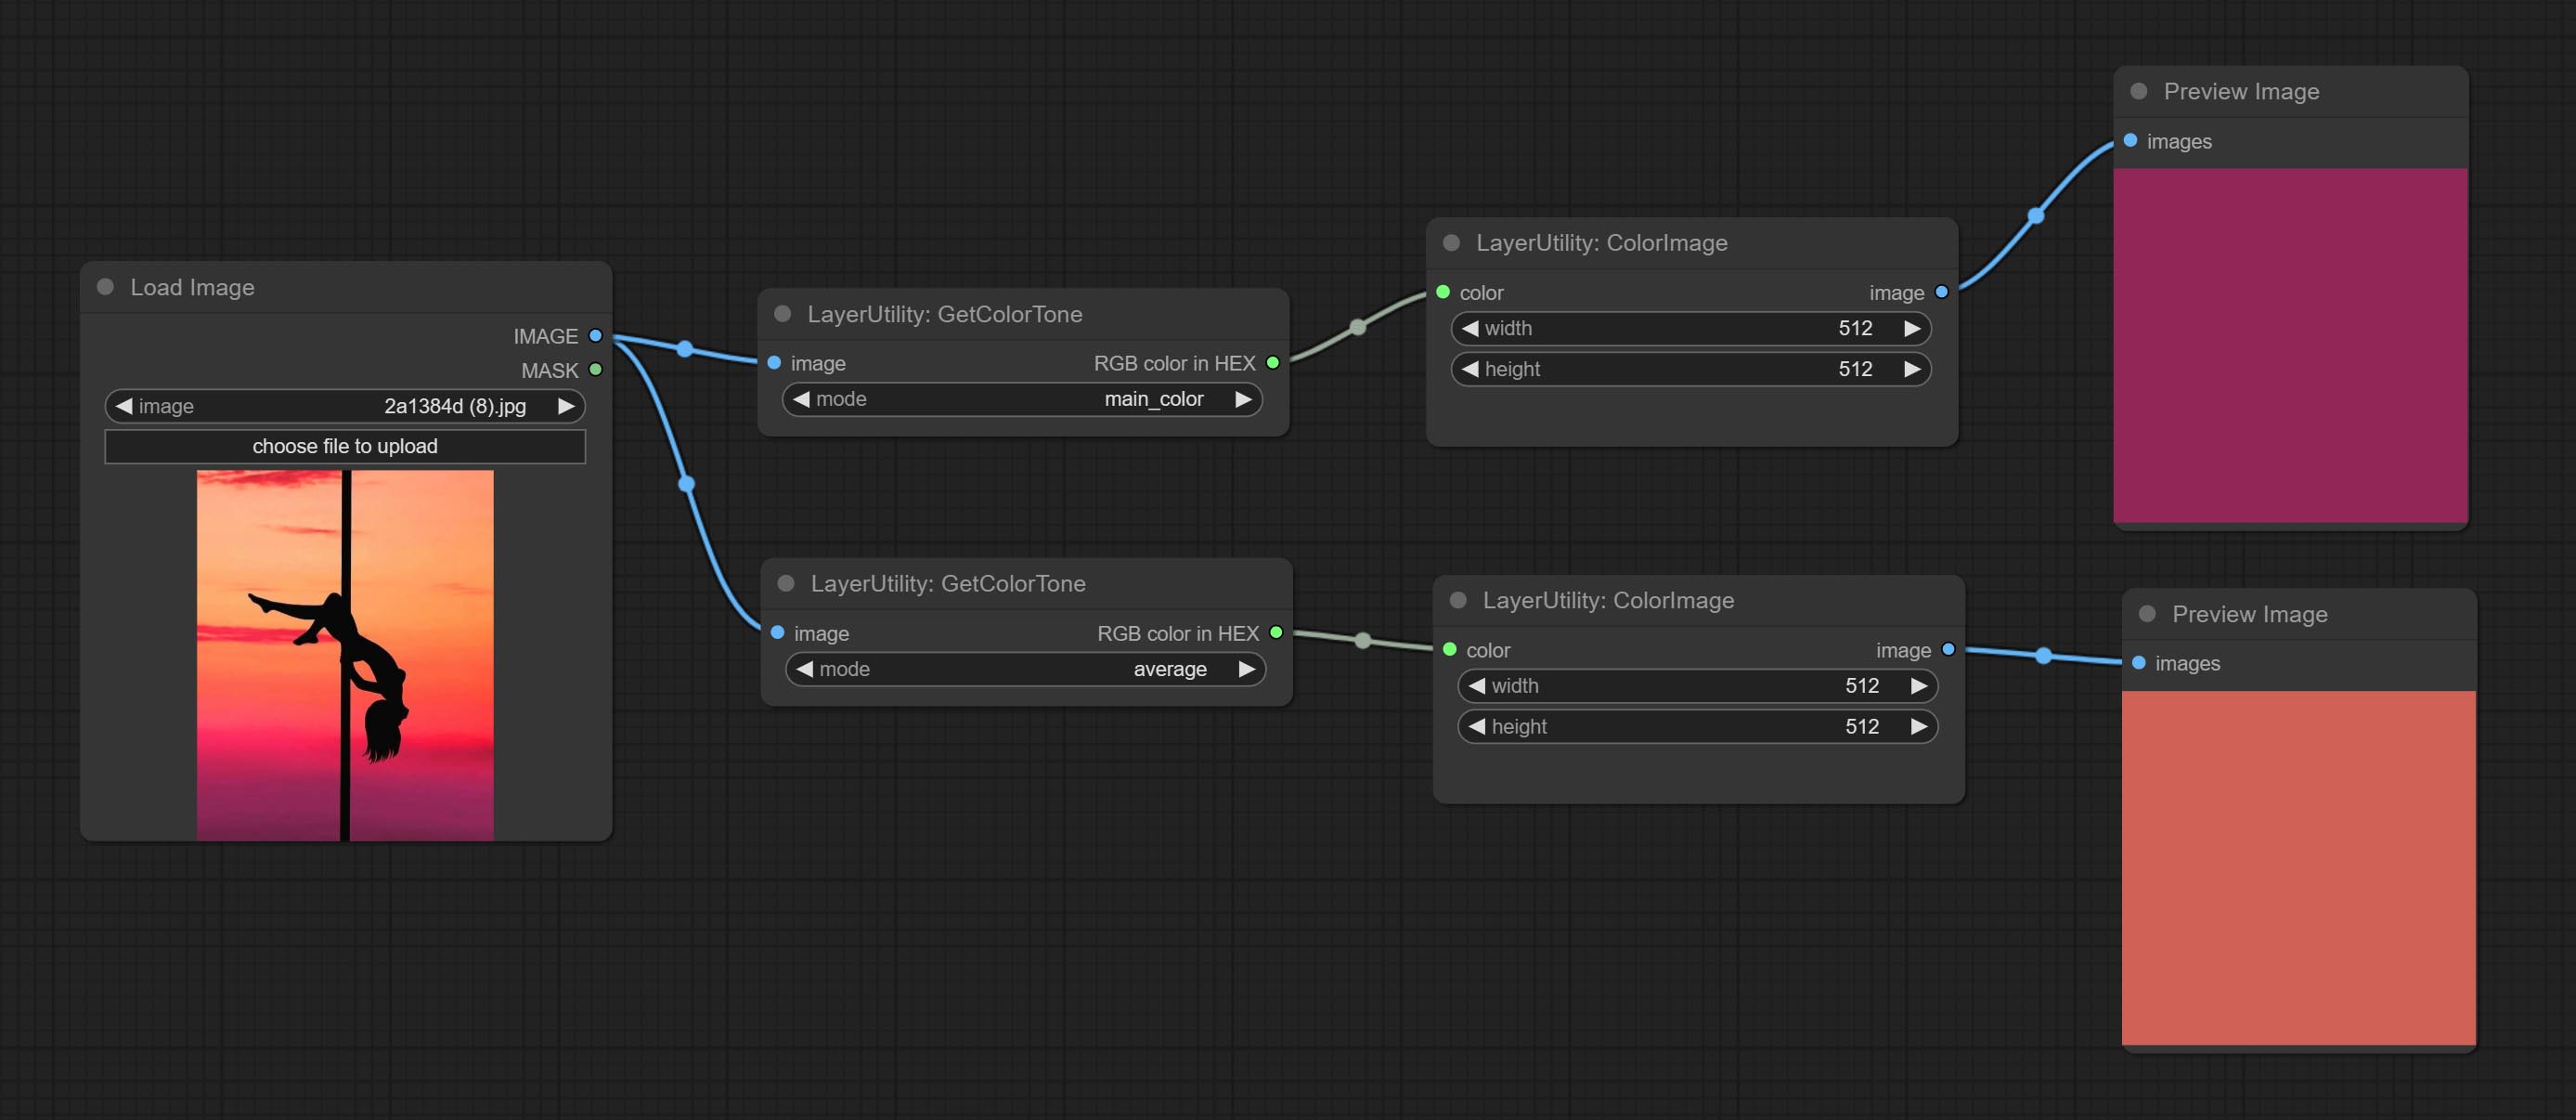Viewport: 2576px width, 1120px height.
Task: Collapse the bottom Preview Image node via its dot
Action: point(2147,614)
